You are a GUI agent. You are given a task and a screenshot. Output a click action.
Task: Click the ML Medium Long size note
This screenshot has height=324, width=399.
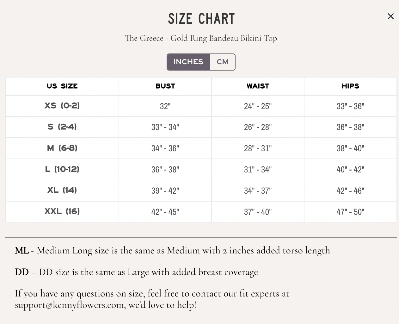pos(172,251)
